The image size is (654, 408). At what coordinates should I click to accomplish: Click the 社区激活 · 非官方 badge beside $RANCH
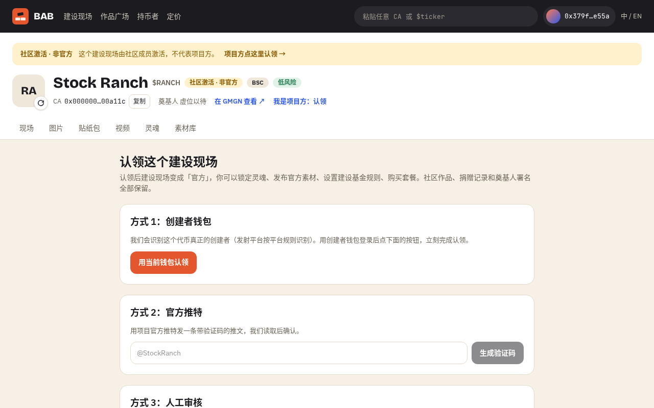pos(214,83)
